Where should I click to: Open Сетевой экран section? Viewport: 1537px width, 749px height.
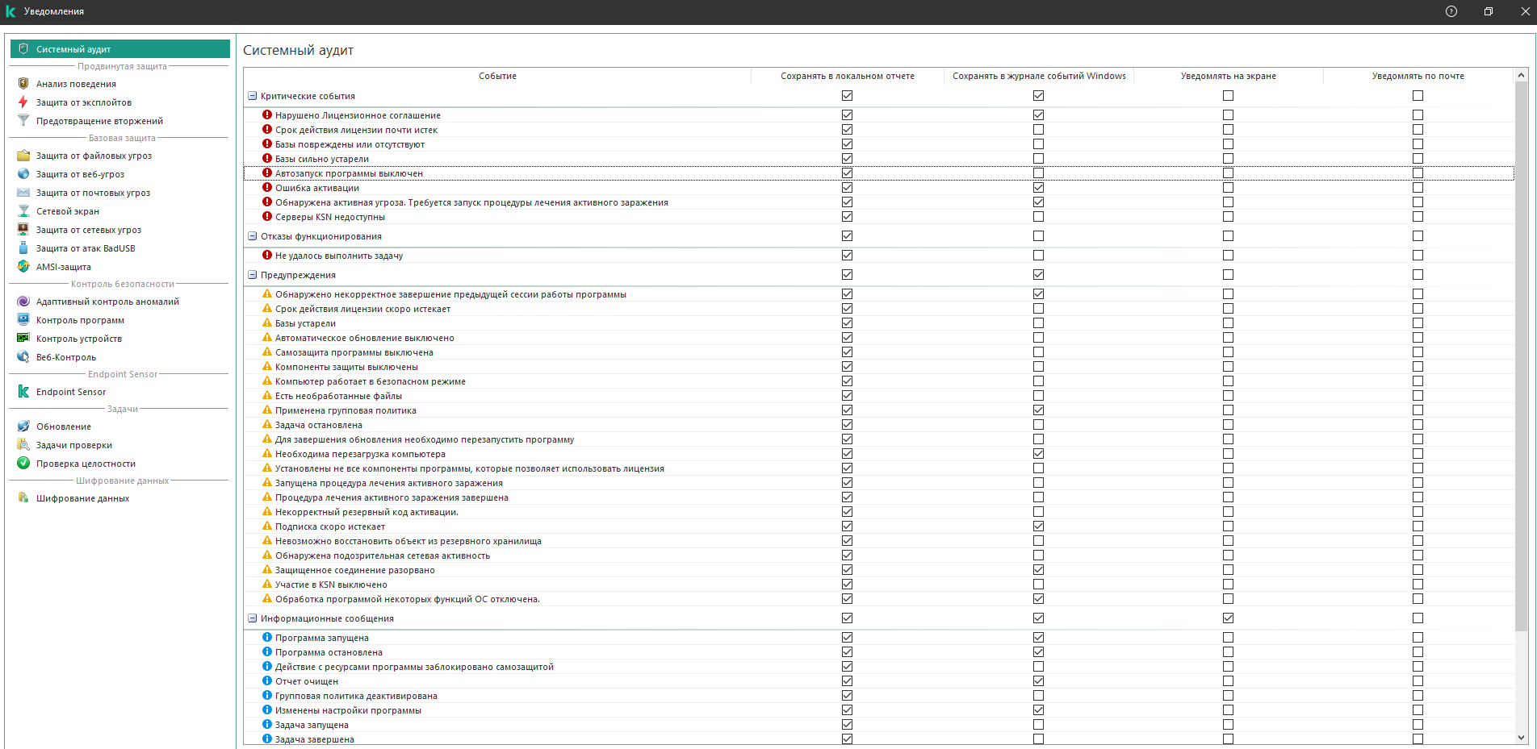coord(120,211)
